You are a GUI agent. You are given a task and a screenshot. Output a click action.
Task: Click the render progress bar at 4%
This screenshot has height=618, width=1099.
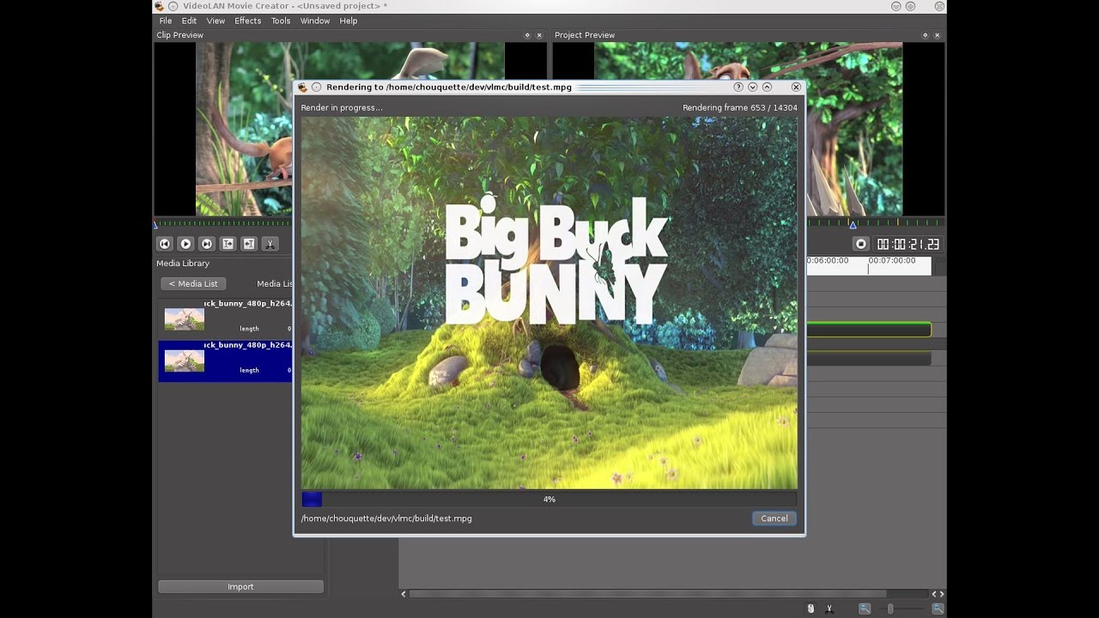(x=549, y=499)
